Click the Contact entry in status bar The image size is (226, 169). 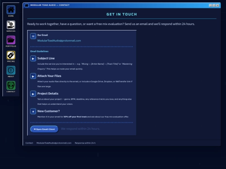pos(29,143)
